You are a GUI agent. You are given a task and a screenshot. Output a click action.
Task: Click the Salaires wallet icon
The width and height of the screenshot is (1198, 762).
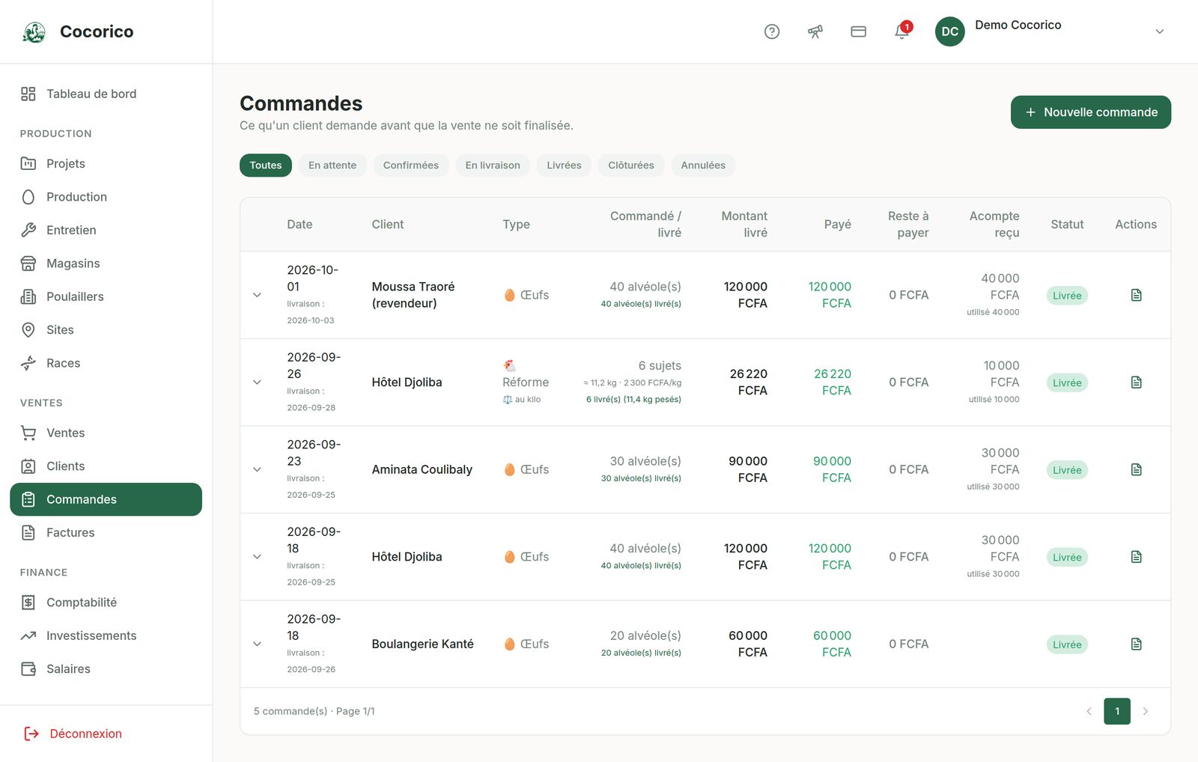(x=28, y=669)
